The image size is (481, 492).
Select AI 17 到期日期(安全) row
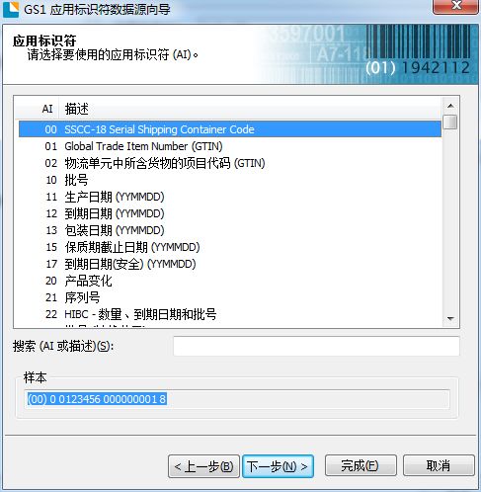[x=230, y=264]
